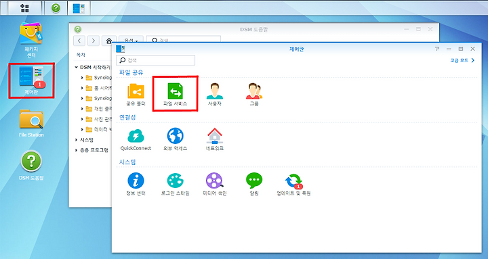Expand second Synology folder tree node
Image resolution: width=488 pixels, height=259 pixels.
coord(82,98)
